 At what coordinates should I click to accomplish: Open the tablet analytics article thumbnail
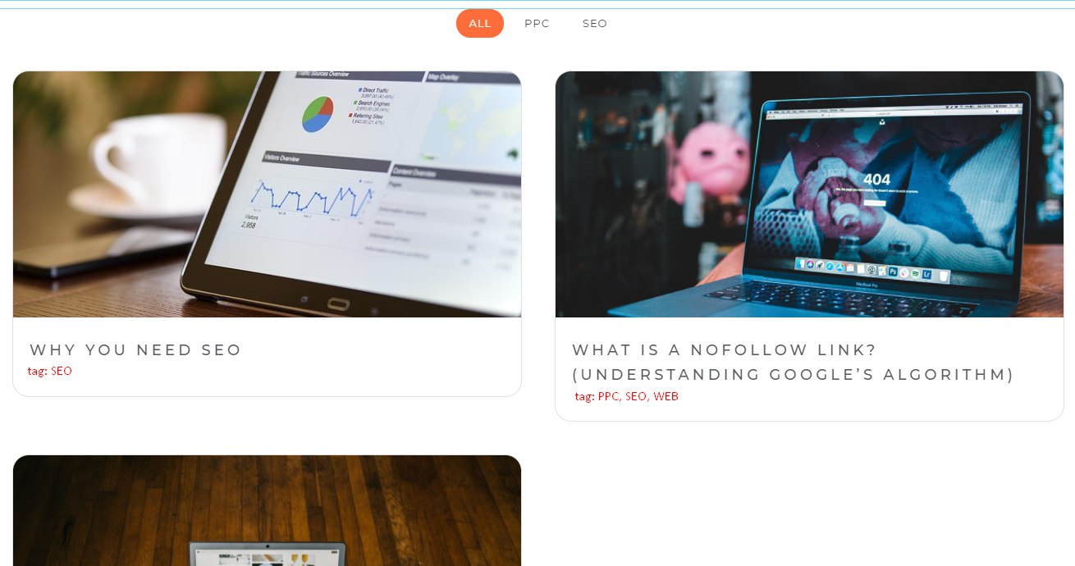[x=268, y=194]
